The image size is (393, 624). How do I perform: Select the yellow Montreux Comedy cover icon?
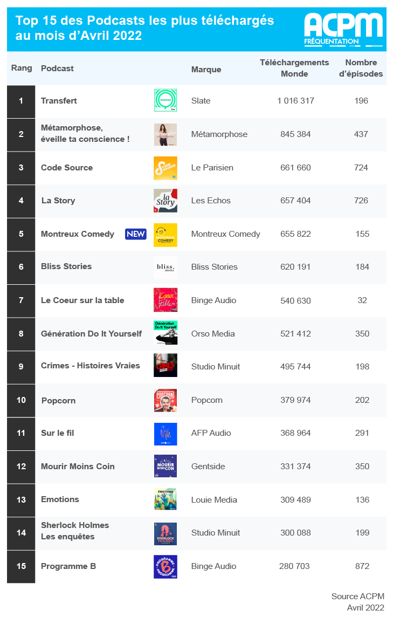pos(166,235)
